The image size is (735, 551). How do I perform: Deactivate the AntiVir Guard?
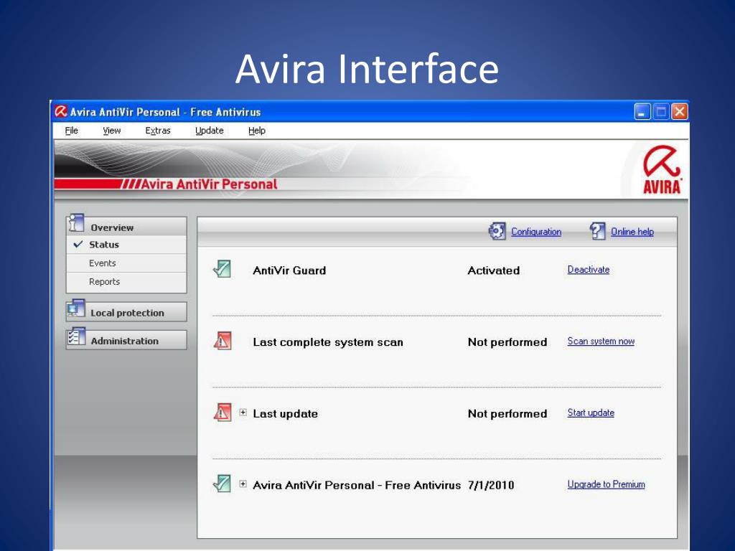click(589, 270)
